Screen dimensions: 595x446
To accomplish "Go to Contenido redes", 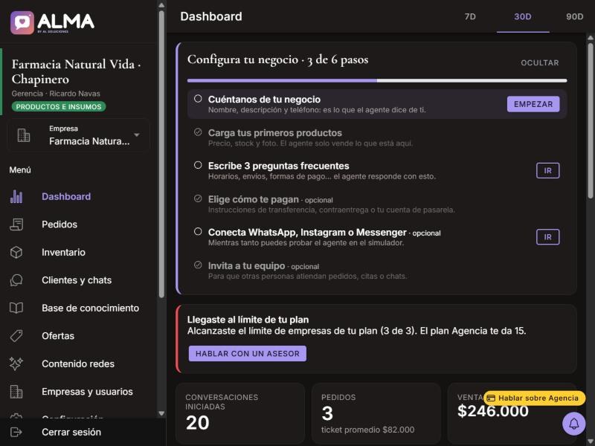I will tap(79, 363).
